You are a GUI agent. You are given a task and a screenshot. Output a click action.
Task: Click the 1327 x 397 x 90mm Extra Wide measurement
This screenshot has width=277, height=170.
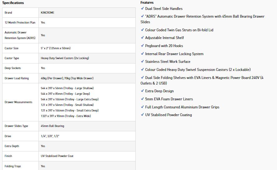tap(66, 116)
